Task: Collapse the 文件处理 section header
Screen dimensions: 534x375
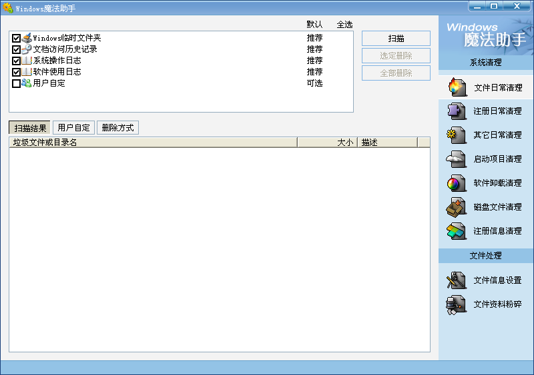Action: point(485,256)
